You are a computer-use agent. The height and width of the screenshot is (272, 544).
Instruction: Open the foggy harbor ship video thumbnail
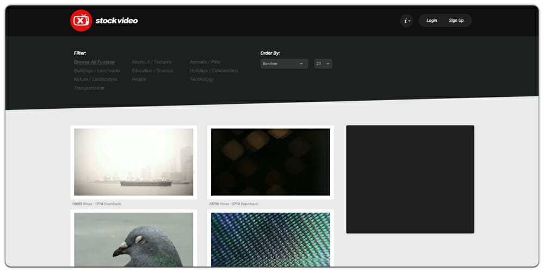133,162
